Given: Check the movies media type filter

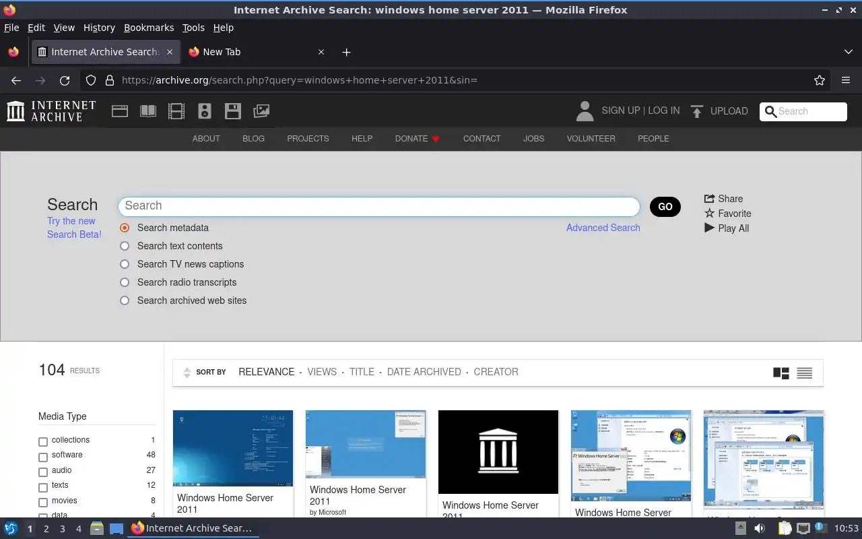Looking at the screenshot, I should pos(43,502).
